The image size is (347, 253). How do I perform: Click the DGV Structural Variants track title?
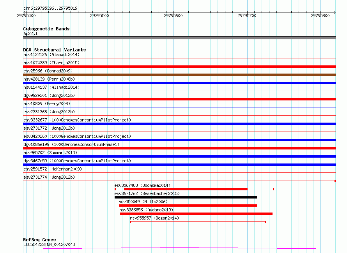(55, 50)
